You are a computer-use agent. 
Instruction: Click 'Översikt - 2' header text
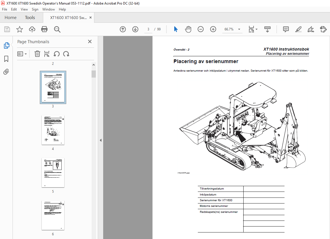click(x=181, y=50)
